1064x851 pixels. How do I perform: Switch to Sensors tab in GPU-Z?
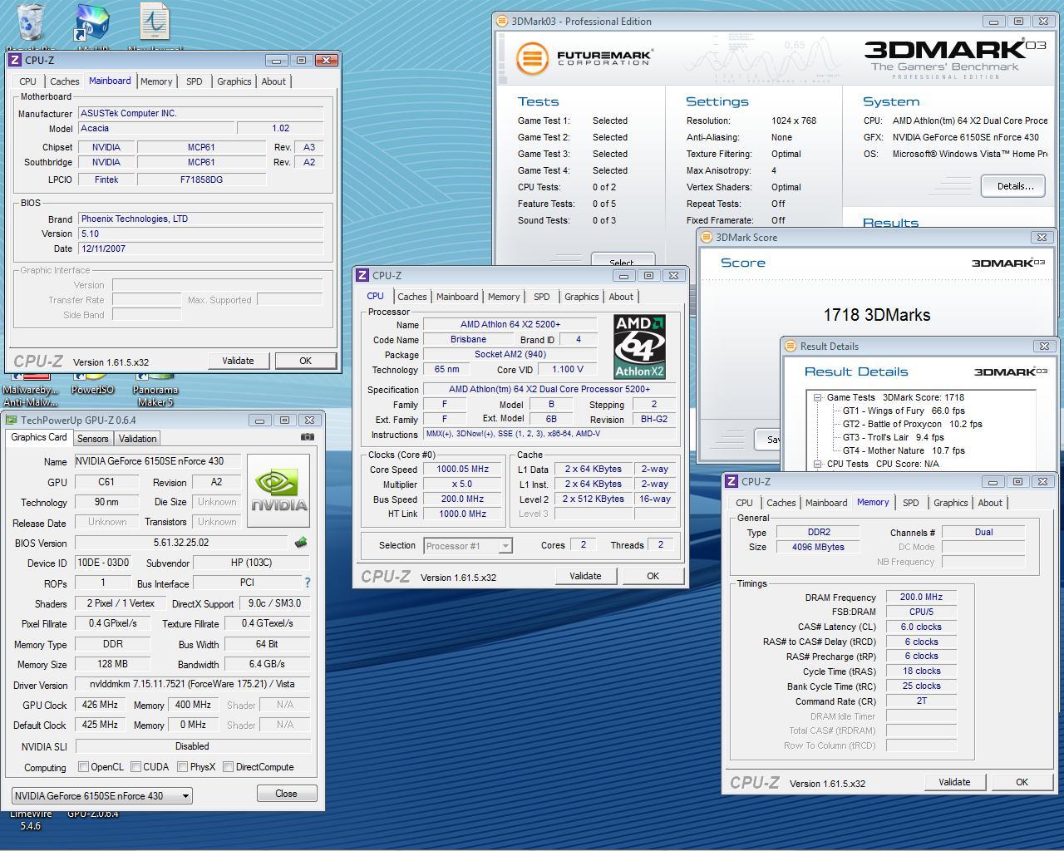pyautogui.click(x=93, y=439)
